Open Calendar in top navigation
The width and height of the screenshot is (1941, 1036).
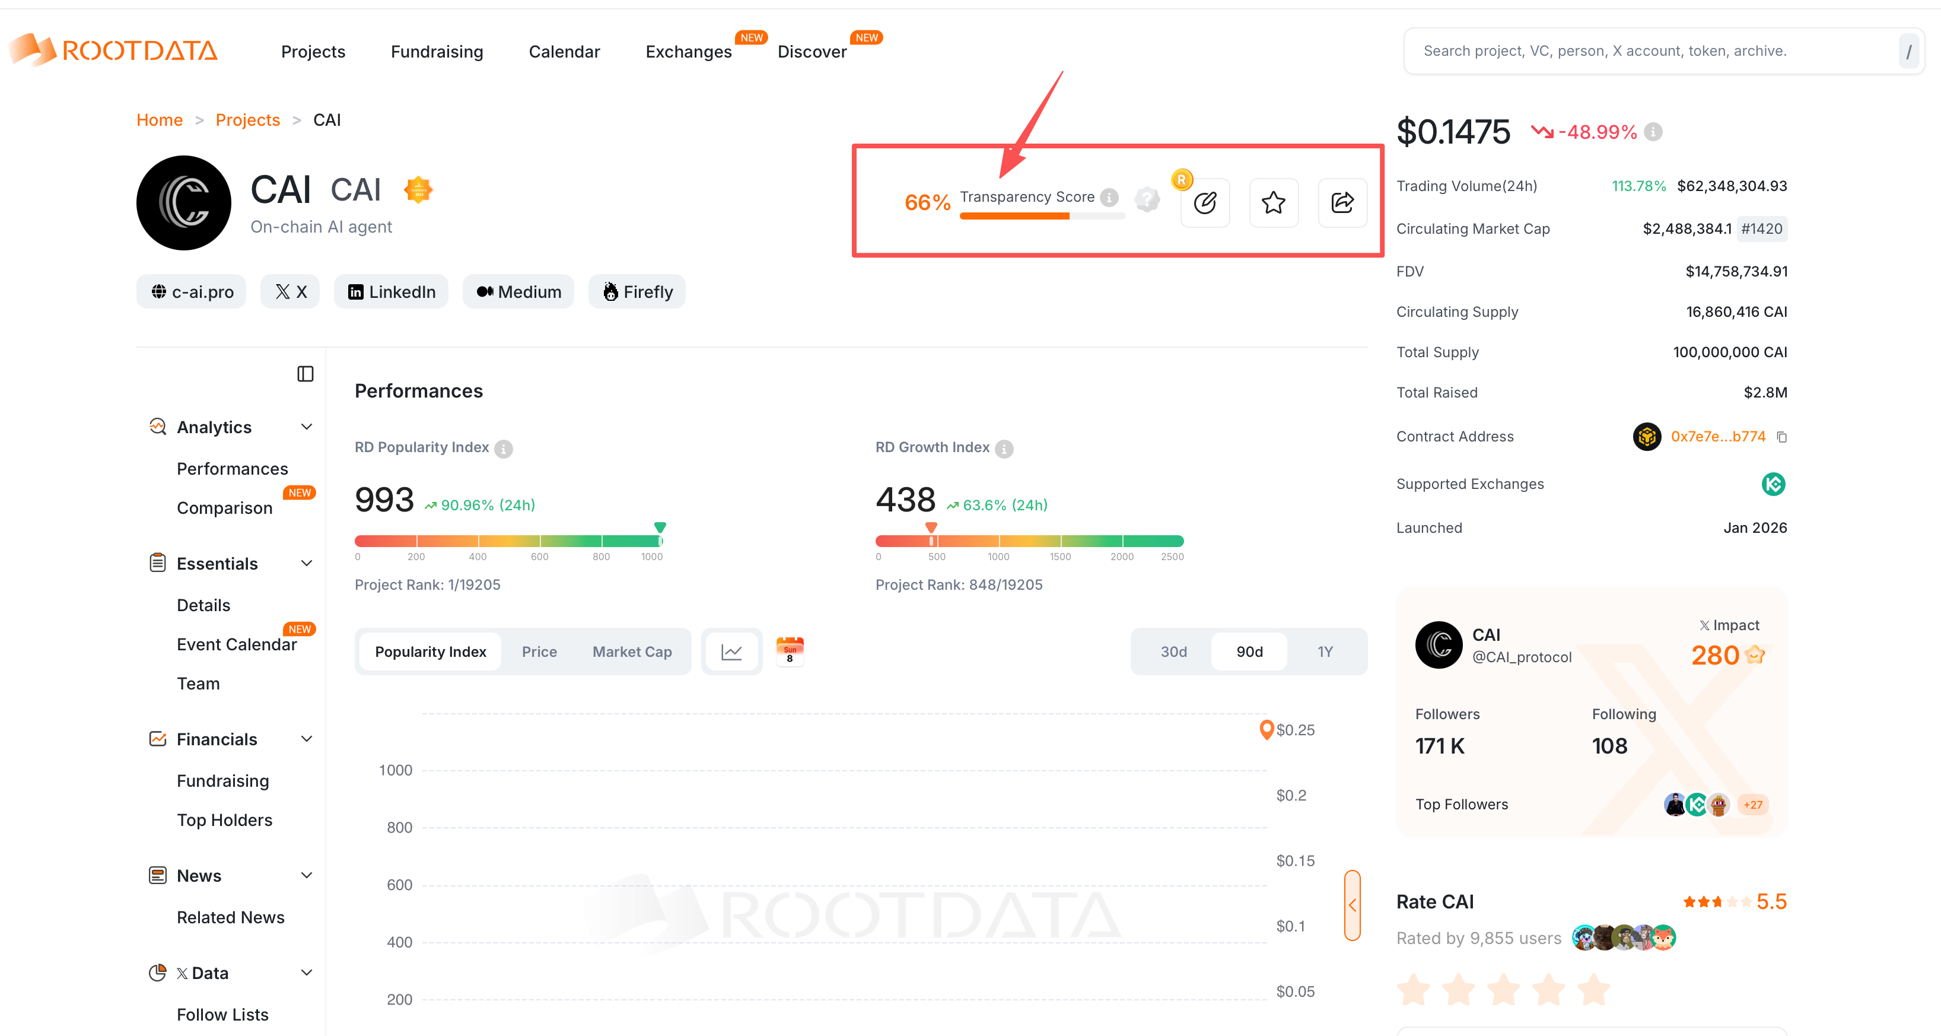tap(564, 51)
